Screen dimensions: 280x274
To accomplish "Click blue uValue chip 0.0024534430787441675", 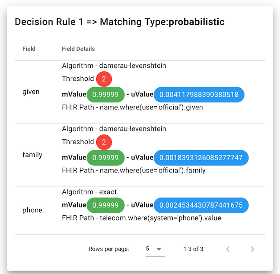I will coord(201,205).
